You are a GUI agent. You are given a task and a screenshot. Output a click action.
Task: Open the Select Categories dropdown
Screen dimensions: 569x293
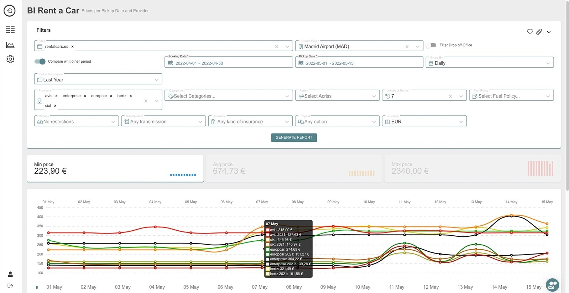click(x=229, y=95)
